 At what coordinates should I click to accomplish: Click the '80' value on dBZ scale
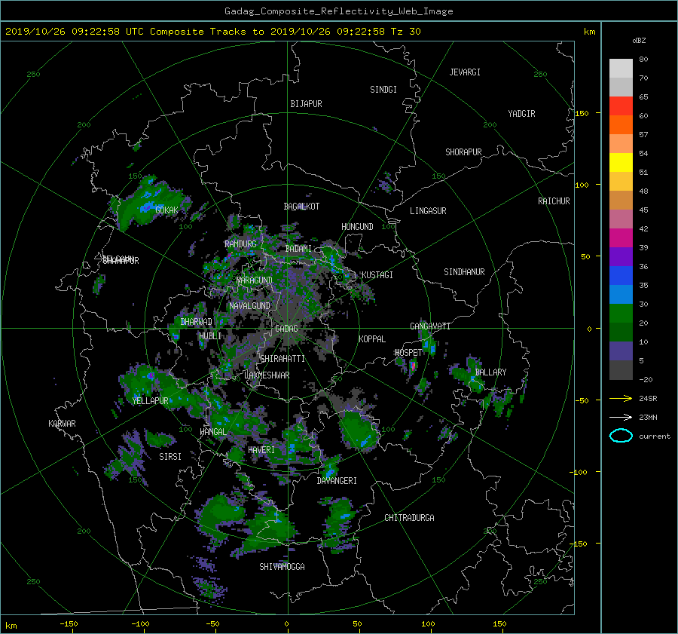[643, 60]
